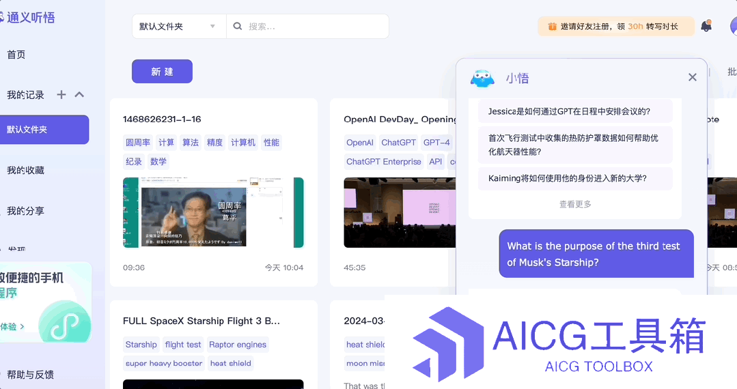Collapse the 我的记录 section chevron
737x389 pixels.
(x=79, y=94)
